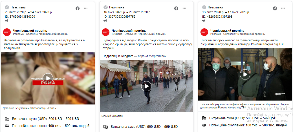Play the masked men ТВК video
Viewport: 293px width, 132px height.
[x=245, y=74]
